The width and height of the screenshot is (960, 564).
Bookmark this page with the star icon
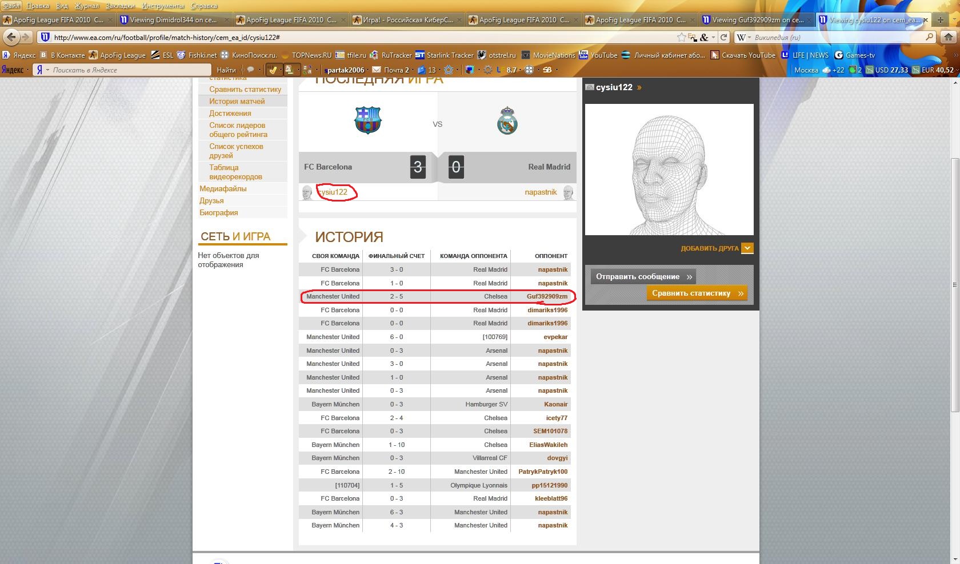[681, 37]
